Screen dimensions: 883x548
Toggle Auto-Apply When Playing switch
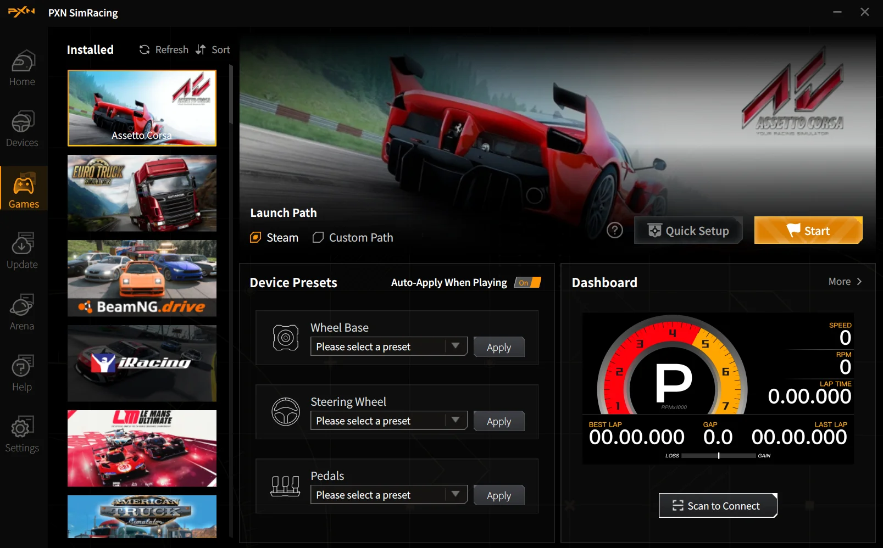[527, 283]
